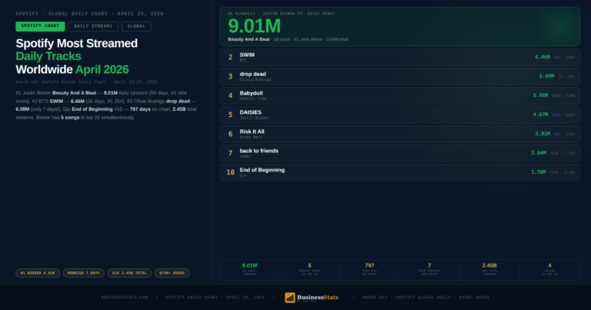Select the 'Risk It All' track title

(x=252, y=132)
